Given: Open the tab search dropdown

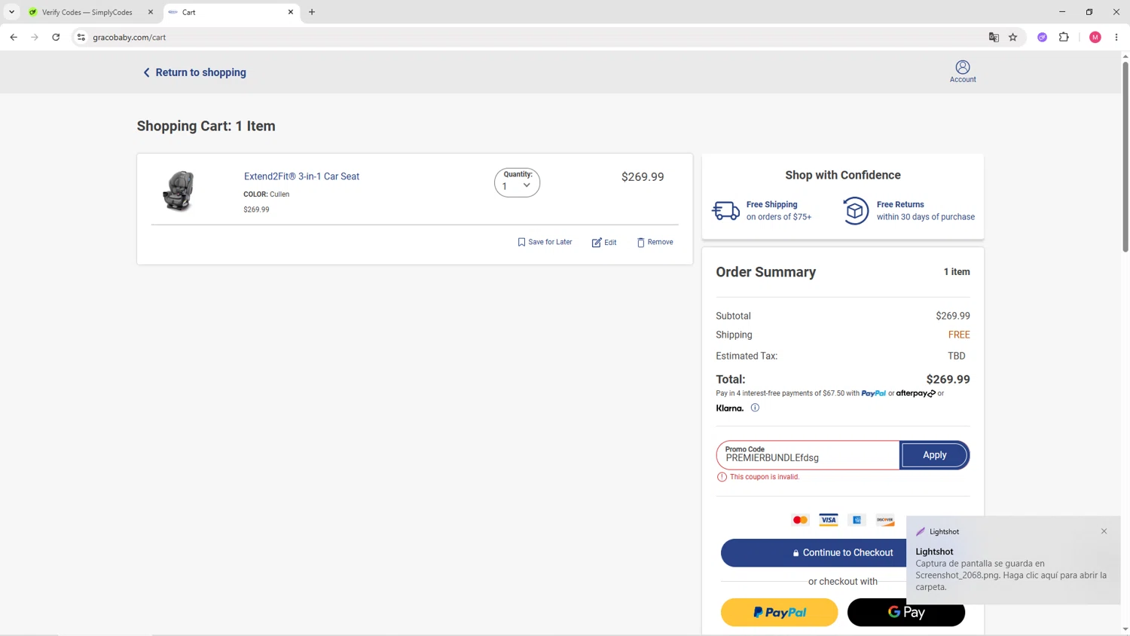Looking at the screenshot, I should pos(11,12).
